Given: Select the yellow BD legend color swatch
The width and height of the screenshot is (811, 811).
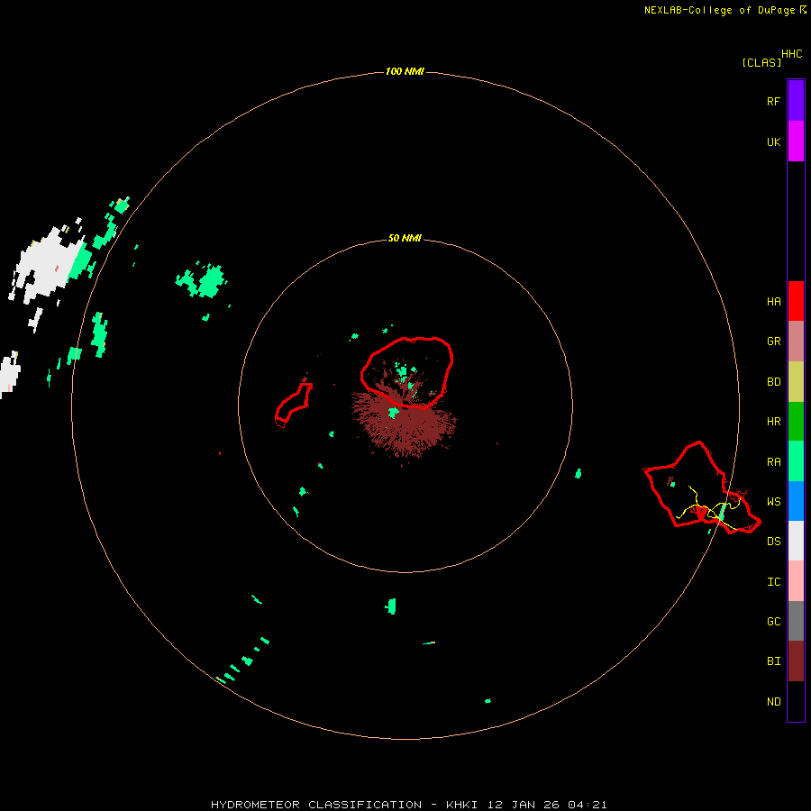Looking at the screenshot, I should [x=796, y=381].
